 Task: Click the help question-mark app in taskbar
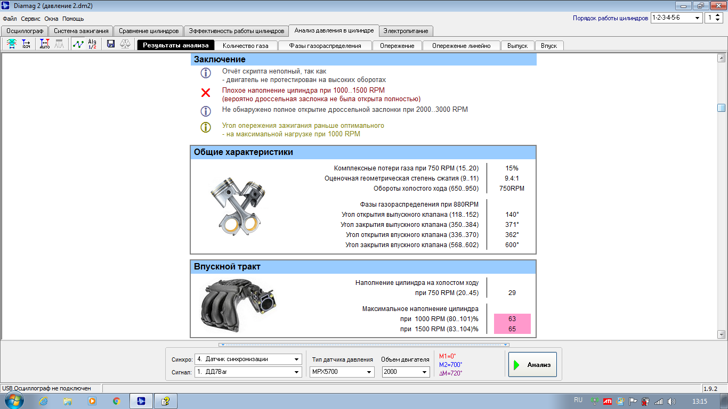tap(166, 401)
